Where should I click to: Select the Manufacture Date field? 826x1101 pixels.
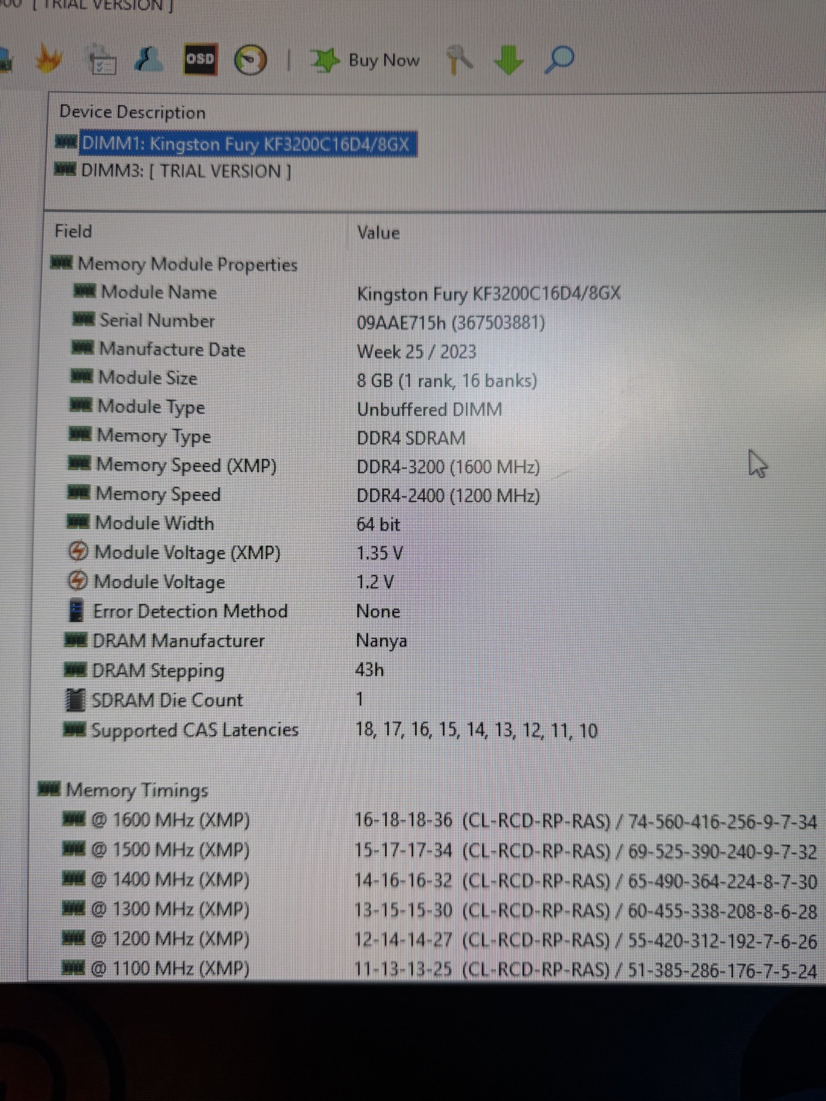[172, 350]
